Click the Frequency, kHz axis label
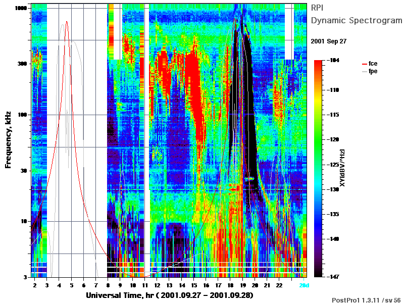The width and height of the screenshot is (404, 303). (x=8, y=140)
